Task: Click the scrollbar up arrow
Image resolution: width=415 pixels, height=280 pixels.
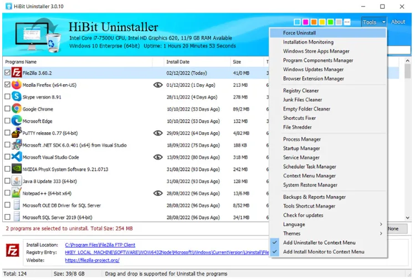Action: (408, 61)
